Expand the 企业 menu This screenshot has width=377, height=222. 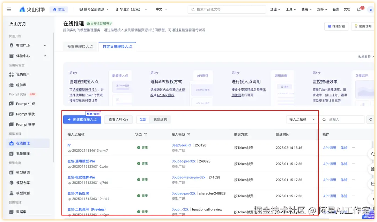pyautogui.click(x=275, y=9)
